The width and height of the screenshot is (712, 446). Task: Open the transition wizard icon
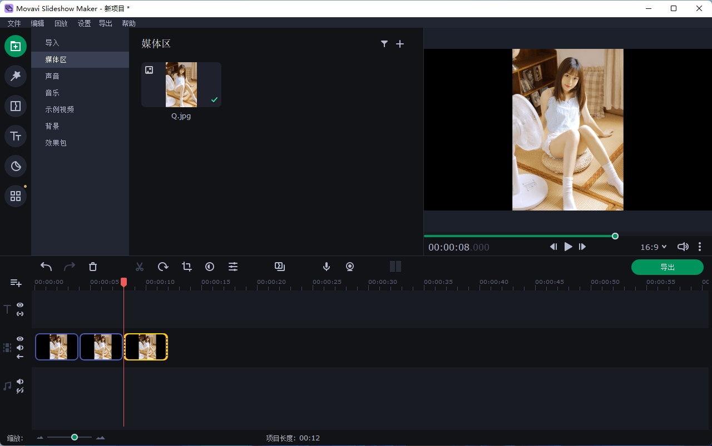point(280,267)
